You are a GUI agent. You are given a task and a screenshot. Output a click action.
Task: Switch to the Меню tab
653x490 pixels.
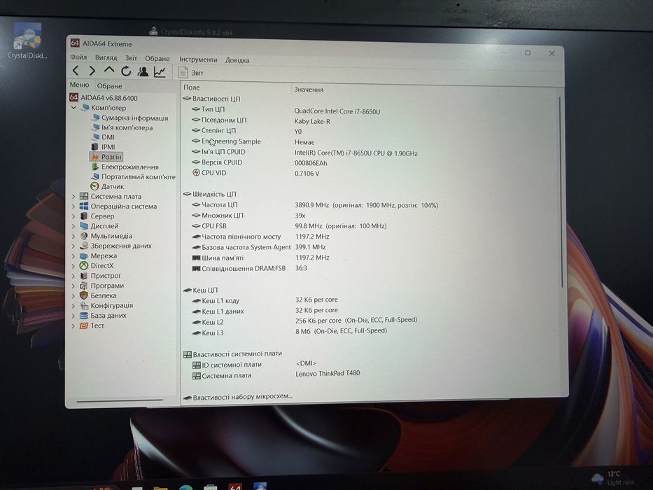pyautogui.click(x=80, y=85)
